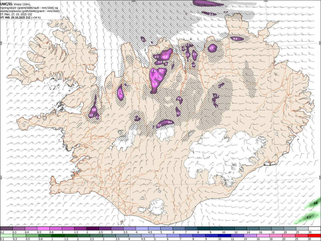Viewport: 321px width, 241px height.
Task: Click the upper legend swatch between 0.2 and 0.3
Action: pyautogui.click(x=7, y=229)
